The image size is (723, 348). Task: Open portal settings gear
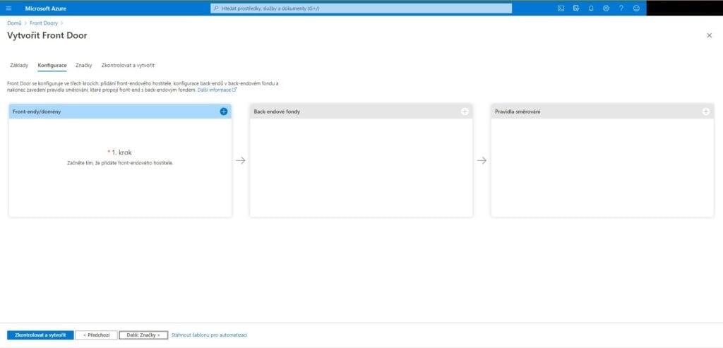tap(606, 8)
